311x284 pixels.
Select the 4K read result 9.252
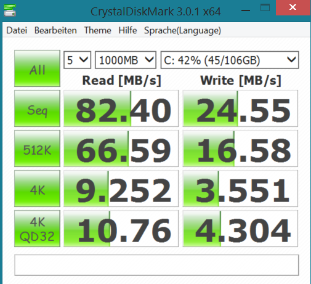121,189
